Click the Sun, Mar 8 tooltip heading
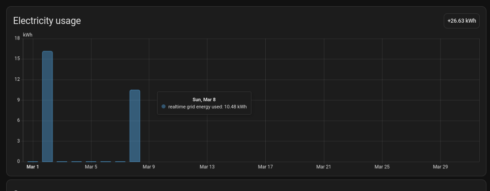Screen dimensions: 490x191 (x=204, y=99)
